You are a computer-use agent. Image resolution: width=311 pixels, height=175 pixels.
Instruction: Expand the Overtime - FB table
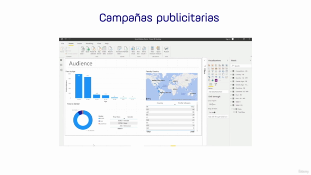tap(231, 88)
